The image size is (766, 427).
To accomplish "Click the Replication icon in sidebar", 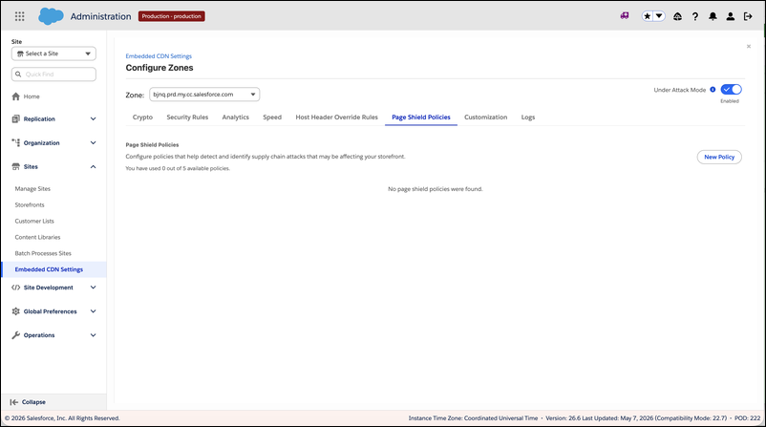I will click(x=15, y=118).
